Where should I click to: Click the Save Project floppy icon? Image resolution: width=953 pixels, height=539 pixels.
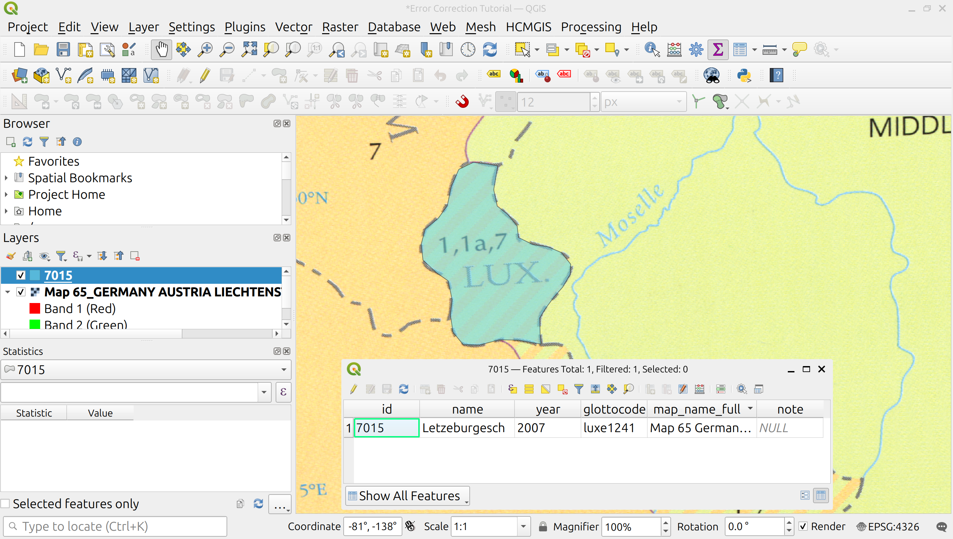click(63, 49)
